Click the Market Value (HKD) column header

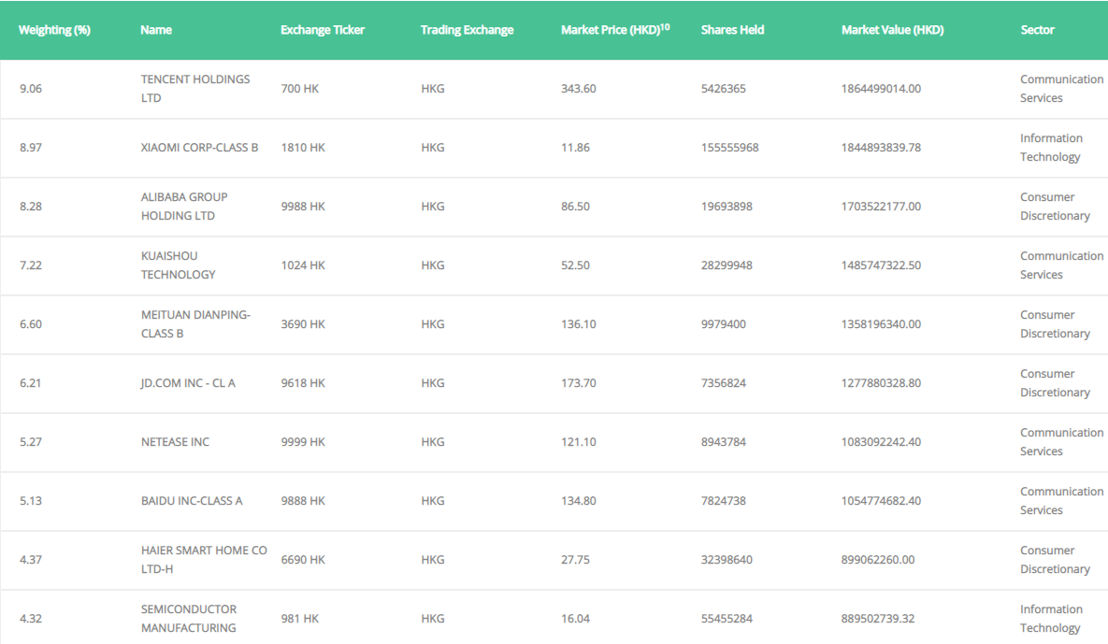click(892, 30)
